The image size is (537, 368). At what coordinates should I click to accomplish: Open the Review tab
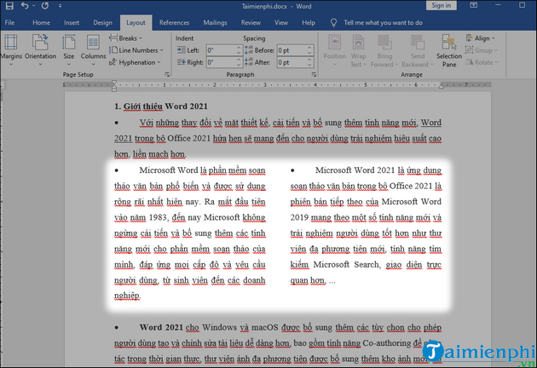(x=251, y=23)
